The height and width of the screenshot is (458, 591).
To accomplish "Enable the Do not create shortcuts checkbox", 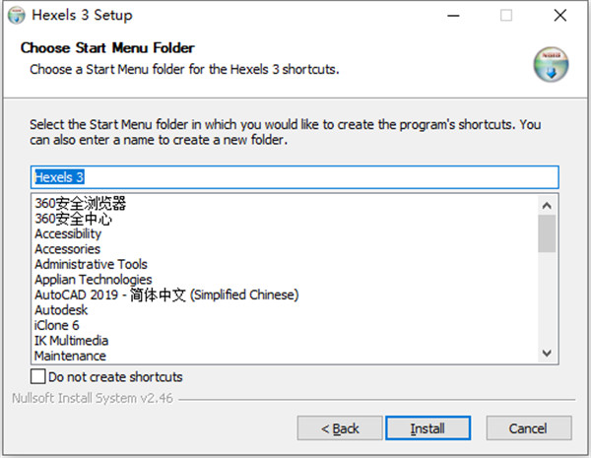I will pyautogui.click(x=38, y=376).
